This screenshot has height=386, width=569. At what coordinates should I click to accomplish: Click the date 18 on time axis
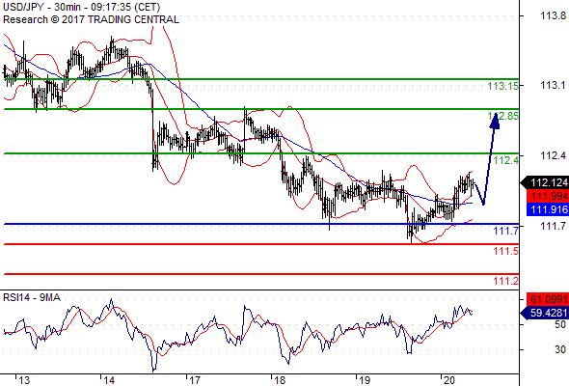click(x=280, y=380)
